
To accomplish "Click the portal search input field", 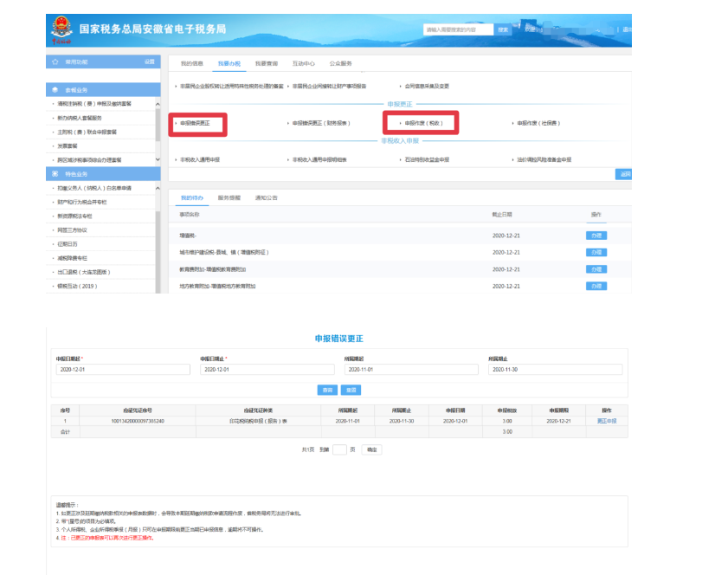I will [458, 29].
